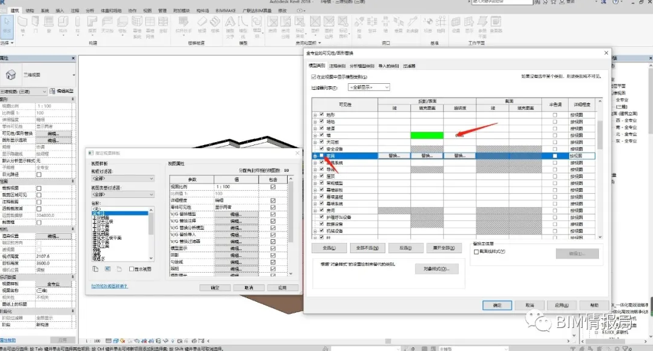Image resolution: width=653 pixels, height=351 pixels.
Task: Open the 注释类别 tab in the visibility dialog
Action: [x=337, y=66]
